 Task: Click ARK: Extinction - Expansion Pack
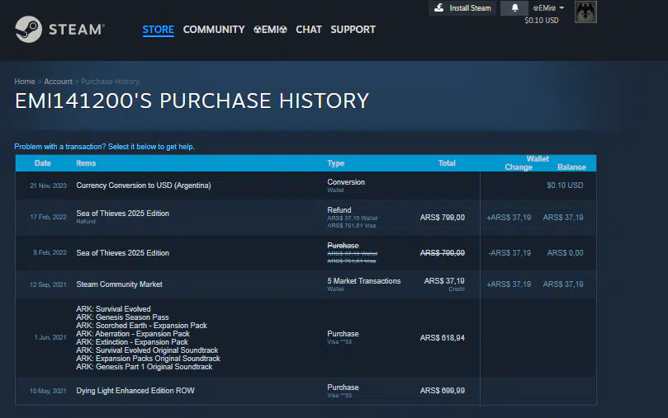(132, 342)
